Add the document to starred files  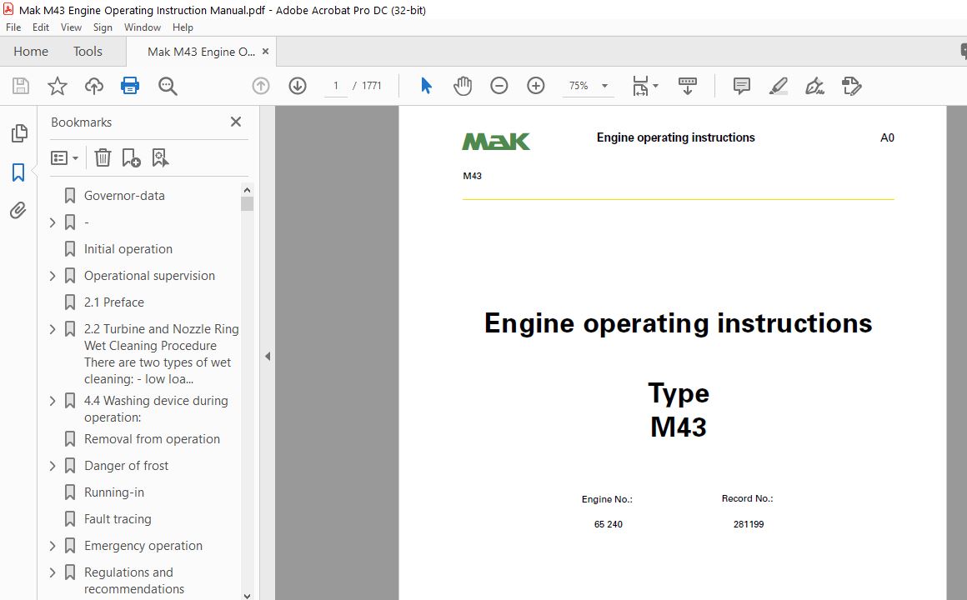[x=58, y=86]
